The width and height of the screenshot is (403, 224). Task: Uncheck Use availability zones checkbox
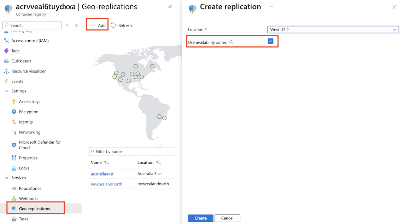click(x=271, y=41)
